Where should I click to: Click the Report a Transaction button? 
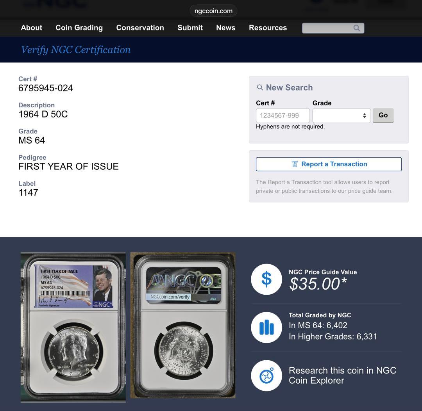(x=329, y=164)
